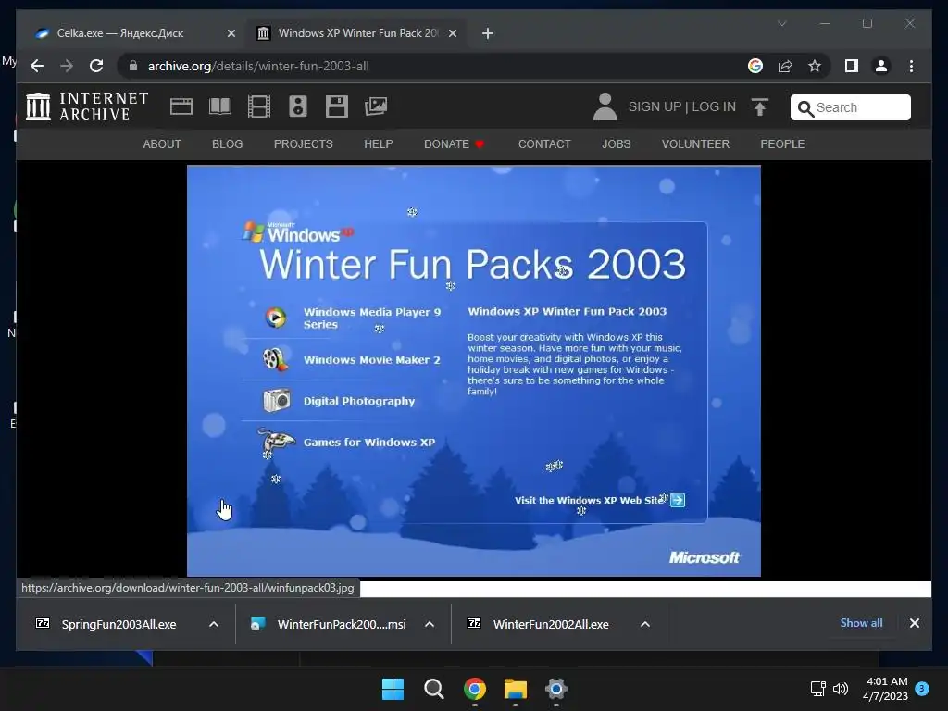Click the Winter Fun Packs 2003 image
This screenshot has height=711, width=948.
tap(473, 370)
